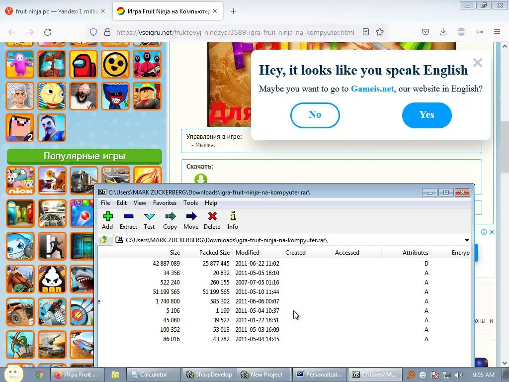
Task: Show site security padlock info
Action: coord(107,32)
